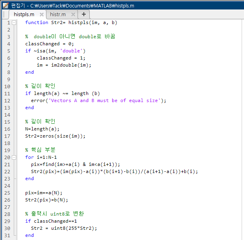Collapse the for loop fold at line 20
Image resolution: width=244 pixels, height=240 pixels.
14,157
